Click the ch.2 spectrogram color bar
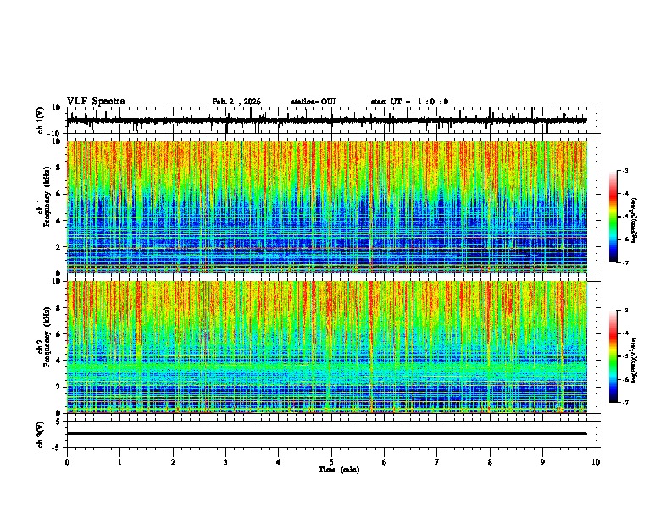This screenshot has height=518, width=671. [613, 356]
